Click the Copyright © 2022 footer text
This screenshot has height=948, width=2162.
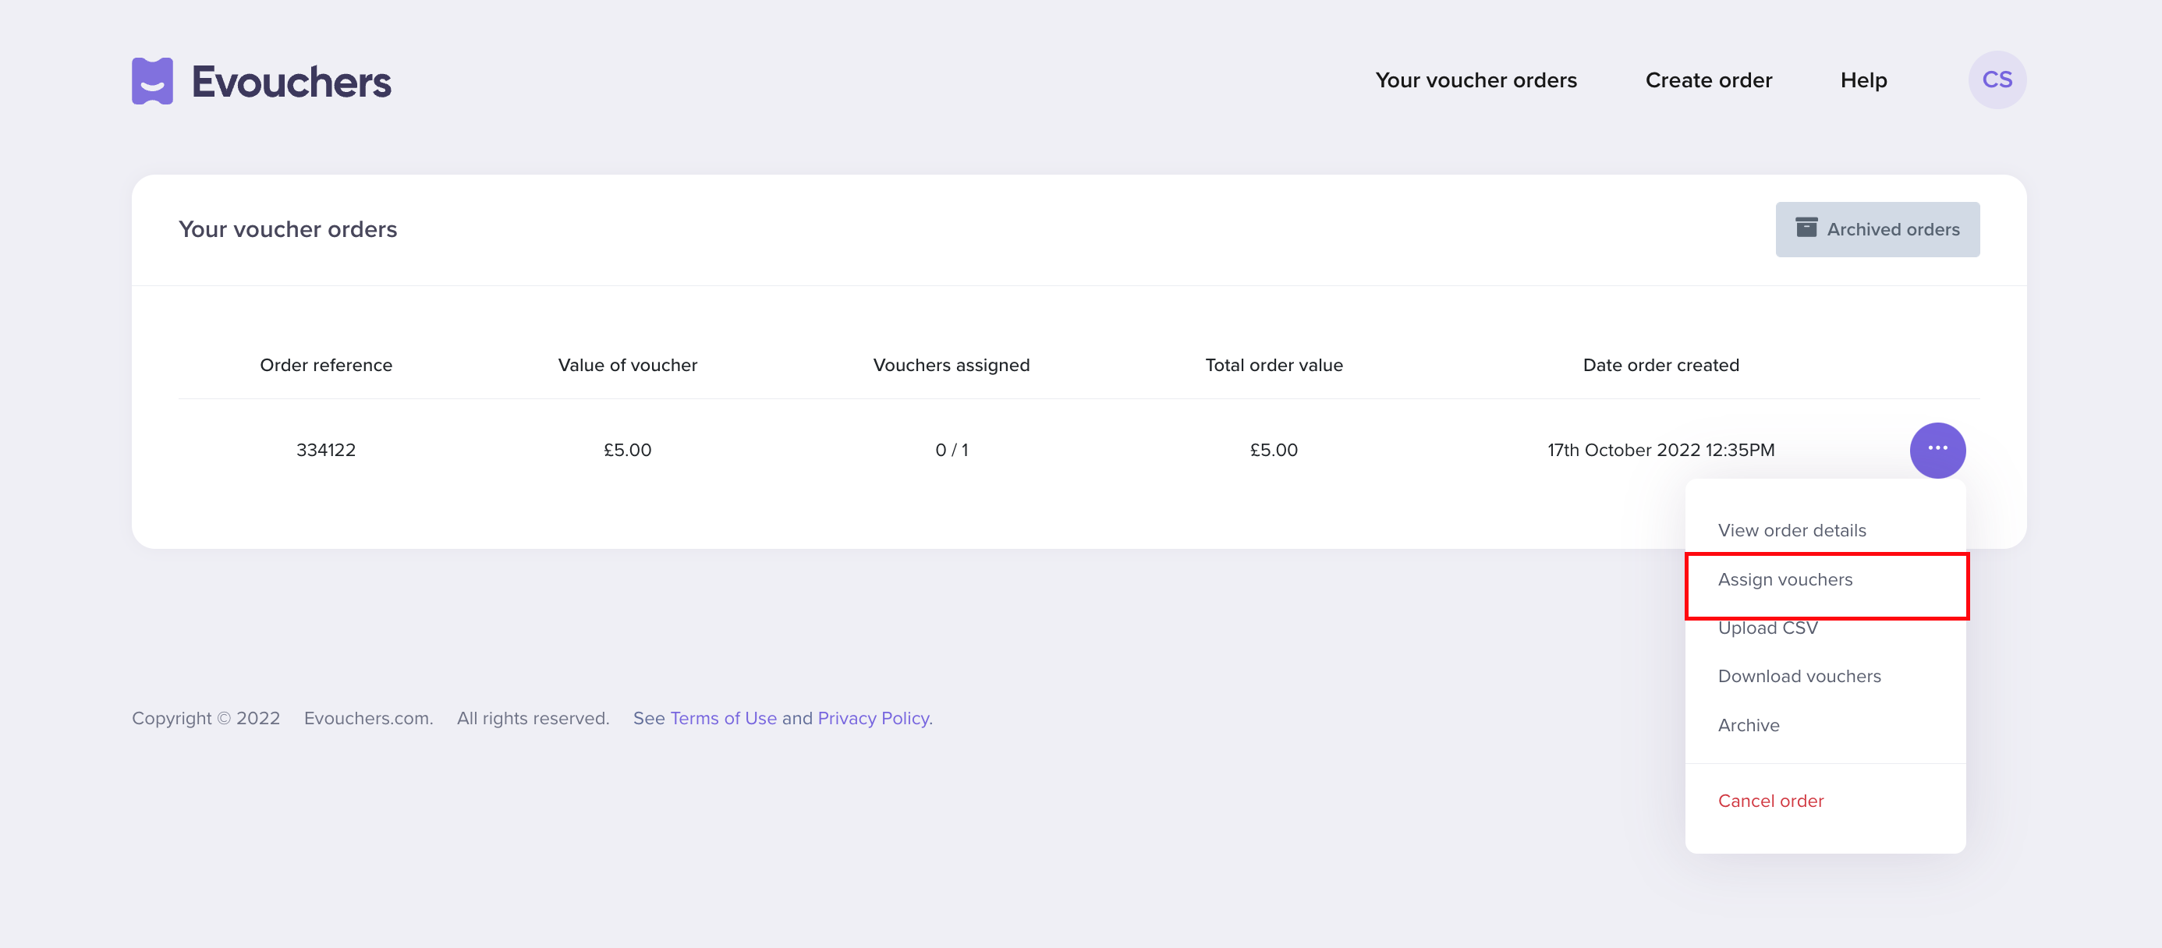(206, 718)
